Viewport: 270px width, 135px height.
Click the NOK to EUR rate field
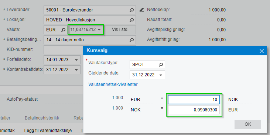194,110
